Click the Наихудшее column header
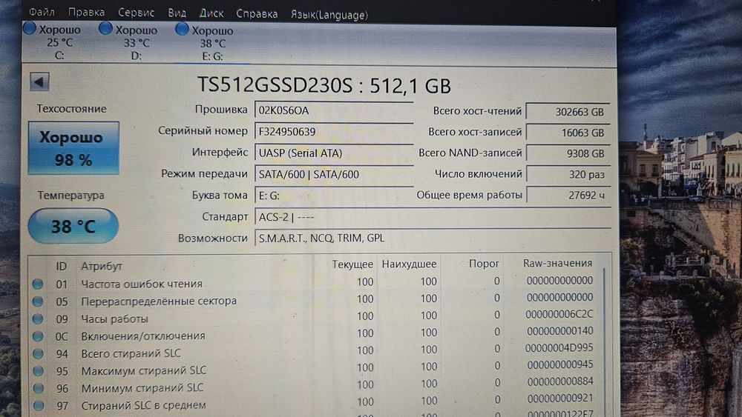 409,264
